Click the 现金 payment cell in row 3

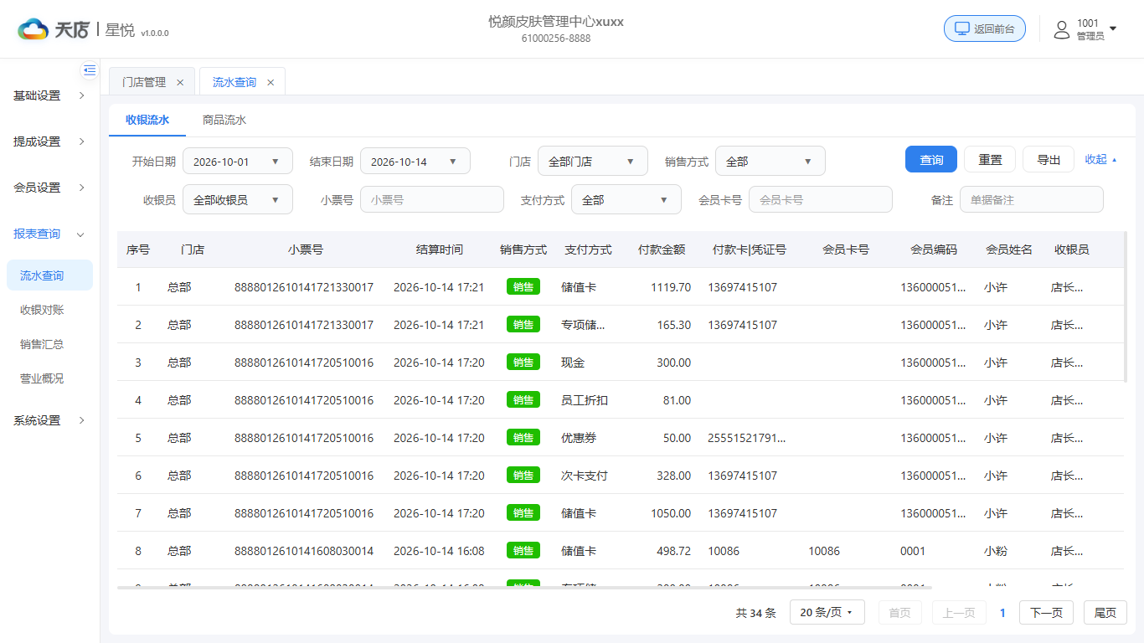click(573, 363)
